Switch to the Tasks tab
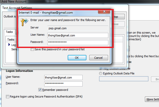159x107 pixels. point(9,32)
